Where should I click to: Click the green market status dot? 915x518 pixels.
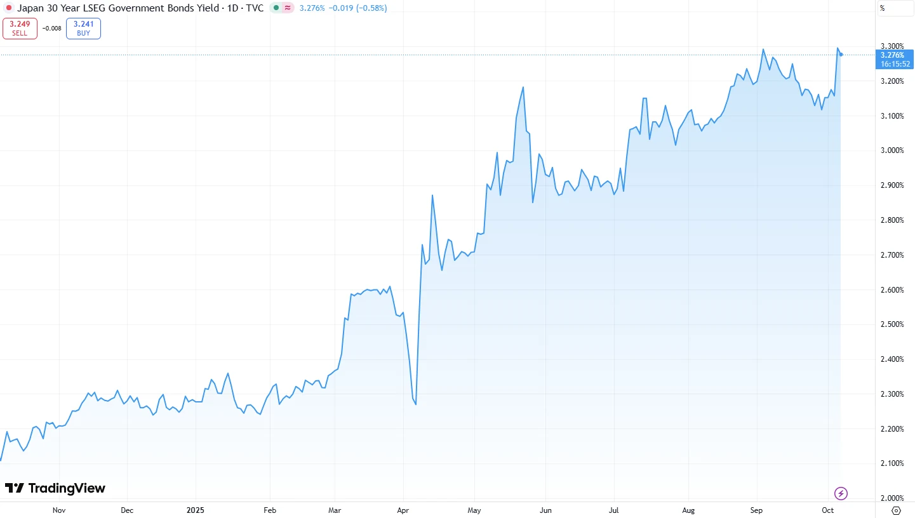(x=276, y=8)
